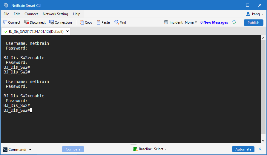
Task: Open the Connect menu
Action: 31,14
